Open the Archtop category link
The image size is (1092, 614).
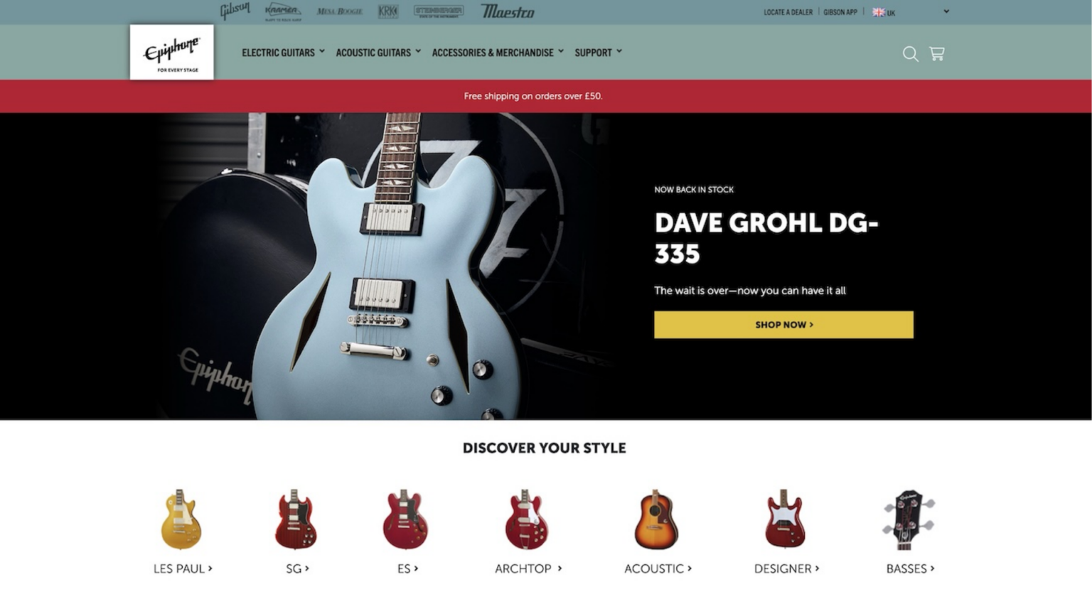[528, 569]
